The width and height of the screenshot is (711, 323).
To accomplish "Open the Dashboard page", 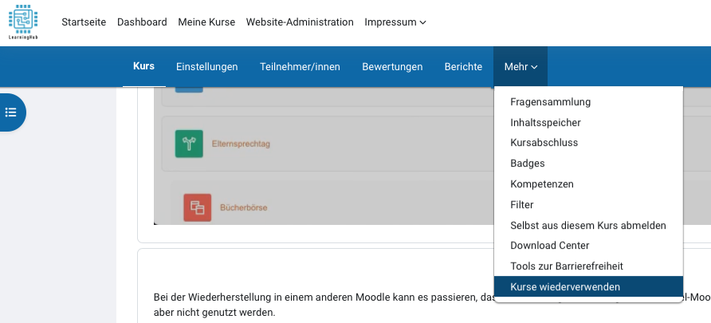I will [x=142, y=22].
